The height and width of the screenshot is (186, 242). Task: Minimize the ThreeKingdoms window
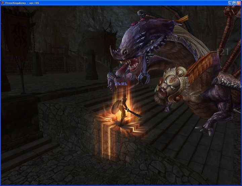(x=230, y=3)
